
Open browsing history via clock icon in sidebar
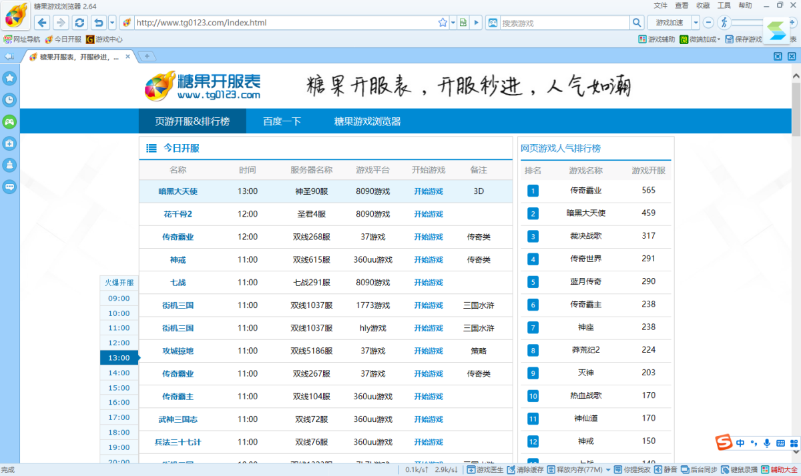tap(9, 100)
